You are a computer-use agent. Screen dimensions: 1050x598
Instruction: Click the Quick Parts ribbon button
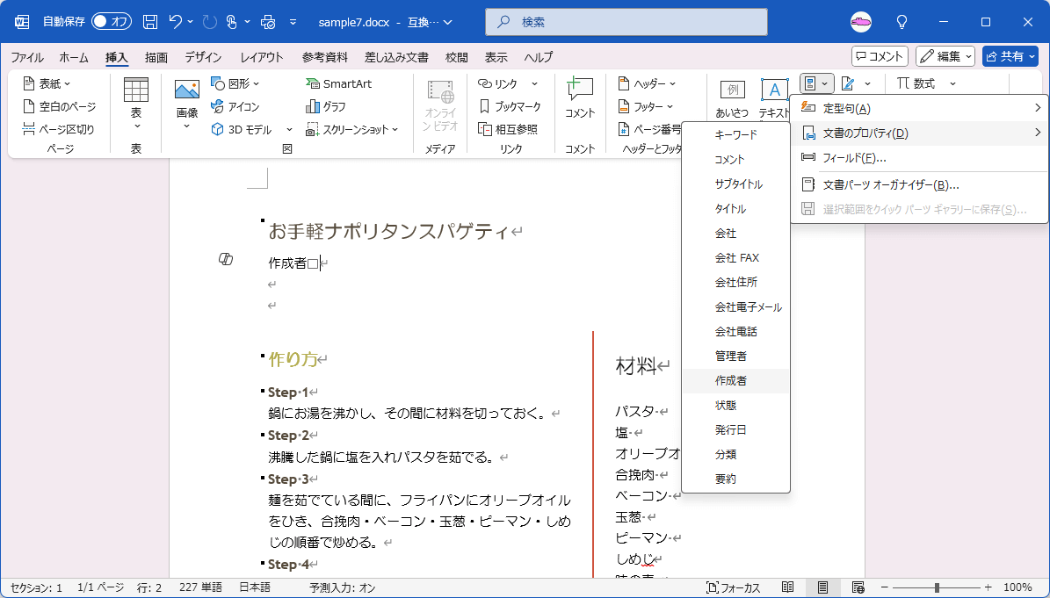pos(816,83)
